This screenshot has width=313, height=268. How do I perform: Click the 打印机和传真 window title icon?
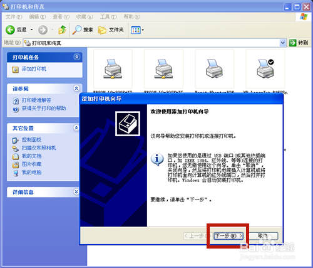(6, 6)
